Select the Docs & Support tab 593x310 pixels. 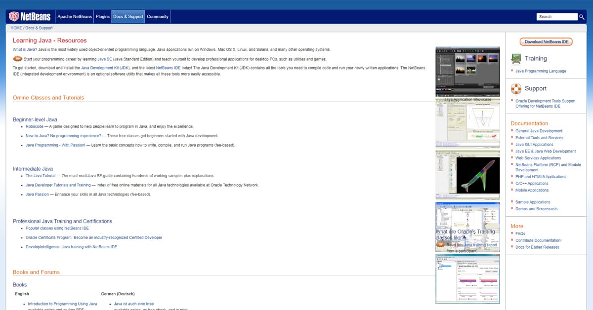[128, 17]
